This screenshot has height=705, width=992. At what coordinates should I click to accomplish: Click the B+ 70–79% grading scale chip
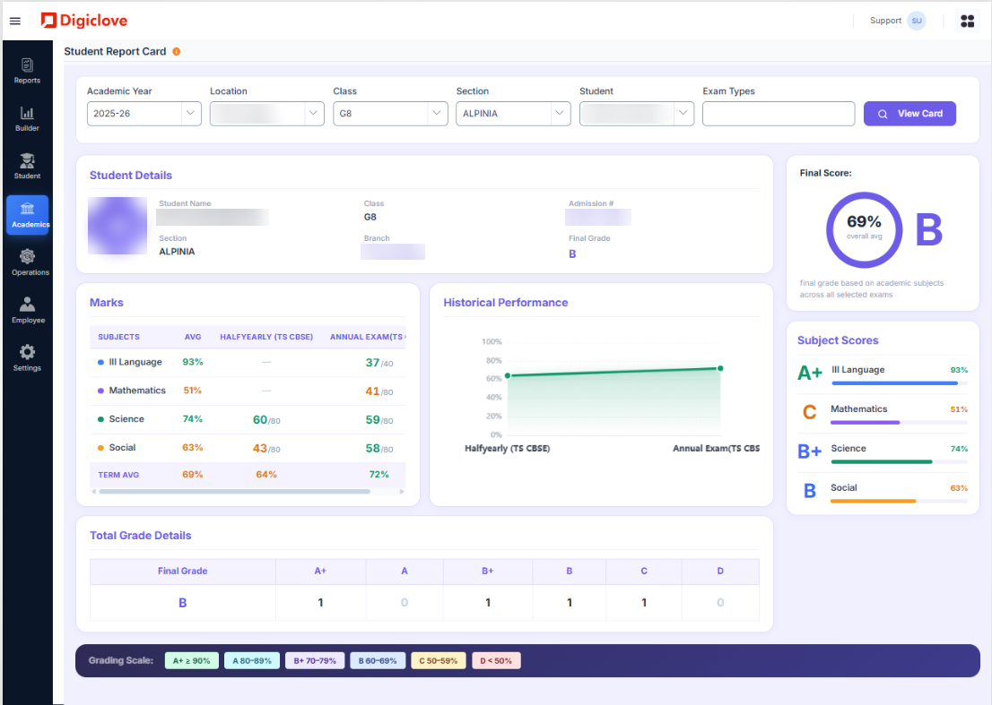pos(315,661)
